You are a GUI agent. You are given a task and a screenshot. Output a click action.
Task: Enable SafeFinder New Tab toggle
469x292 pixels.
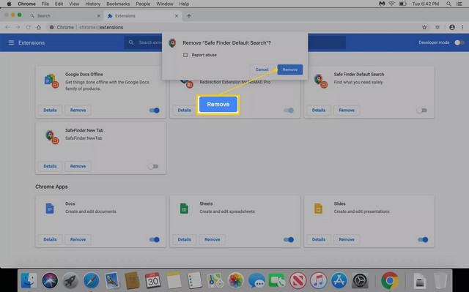[153, 166]
